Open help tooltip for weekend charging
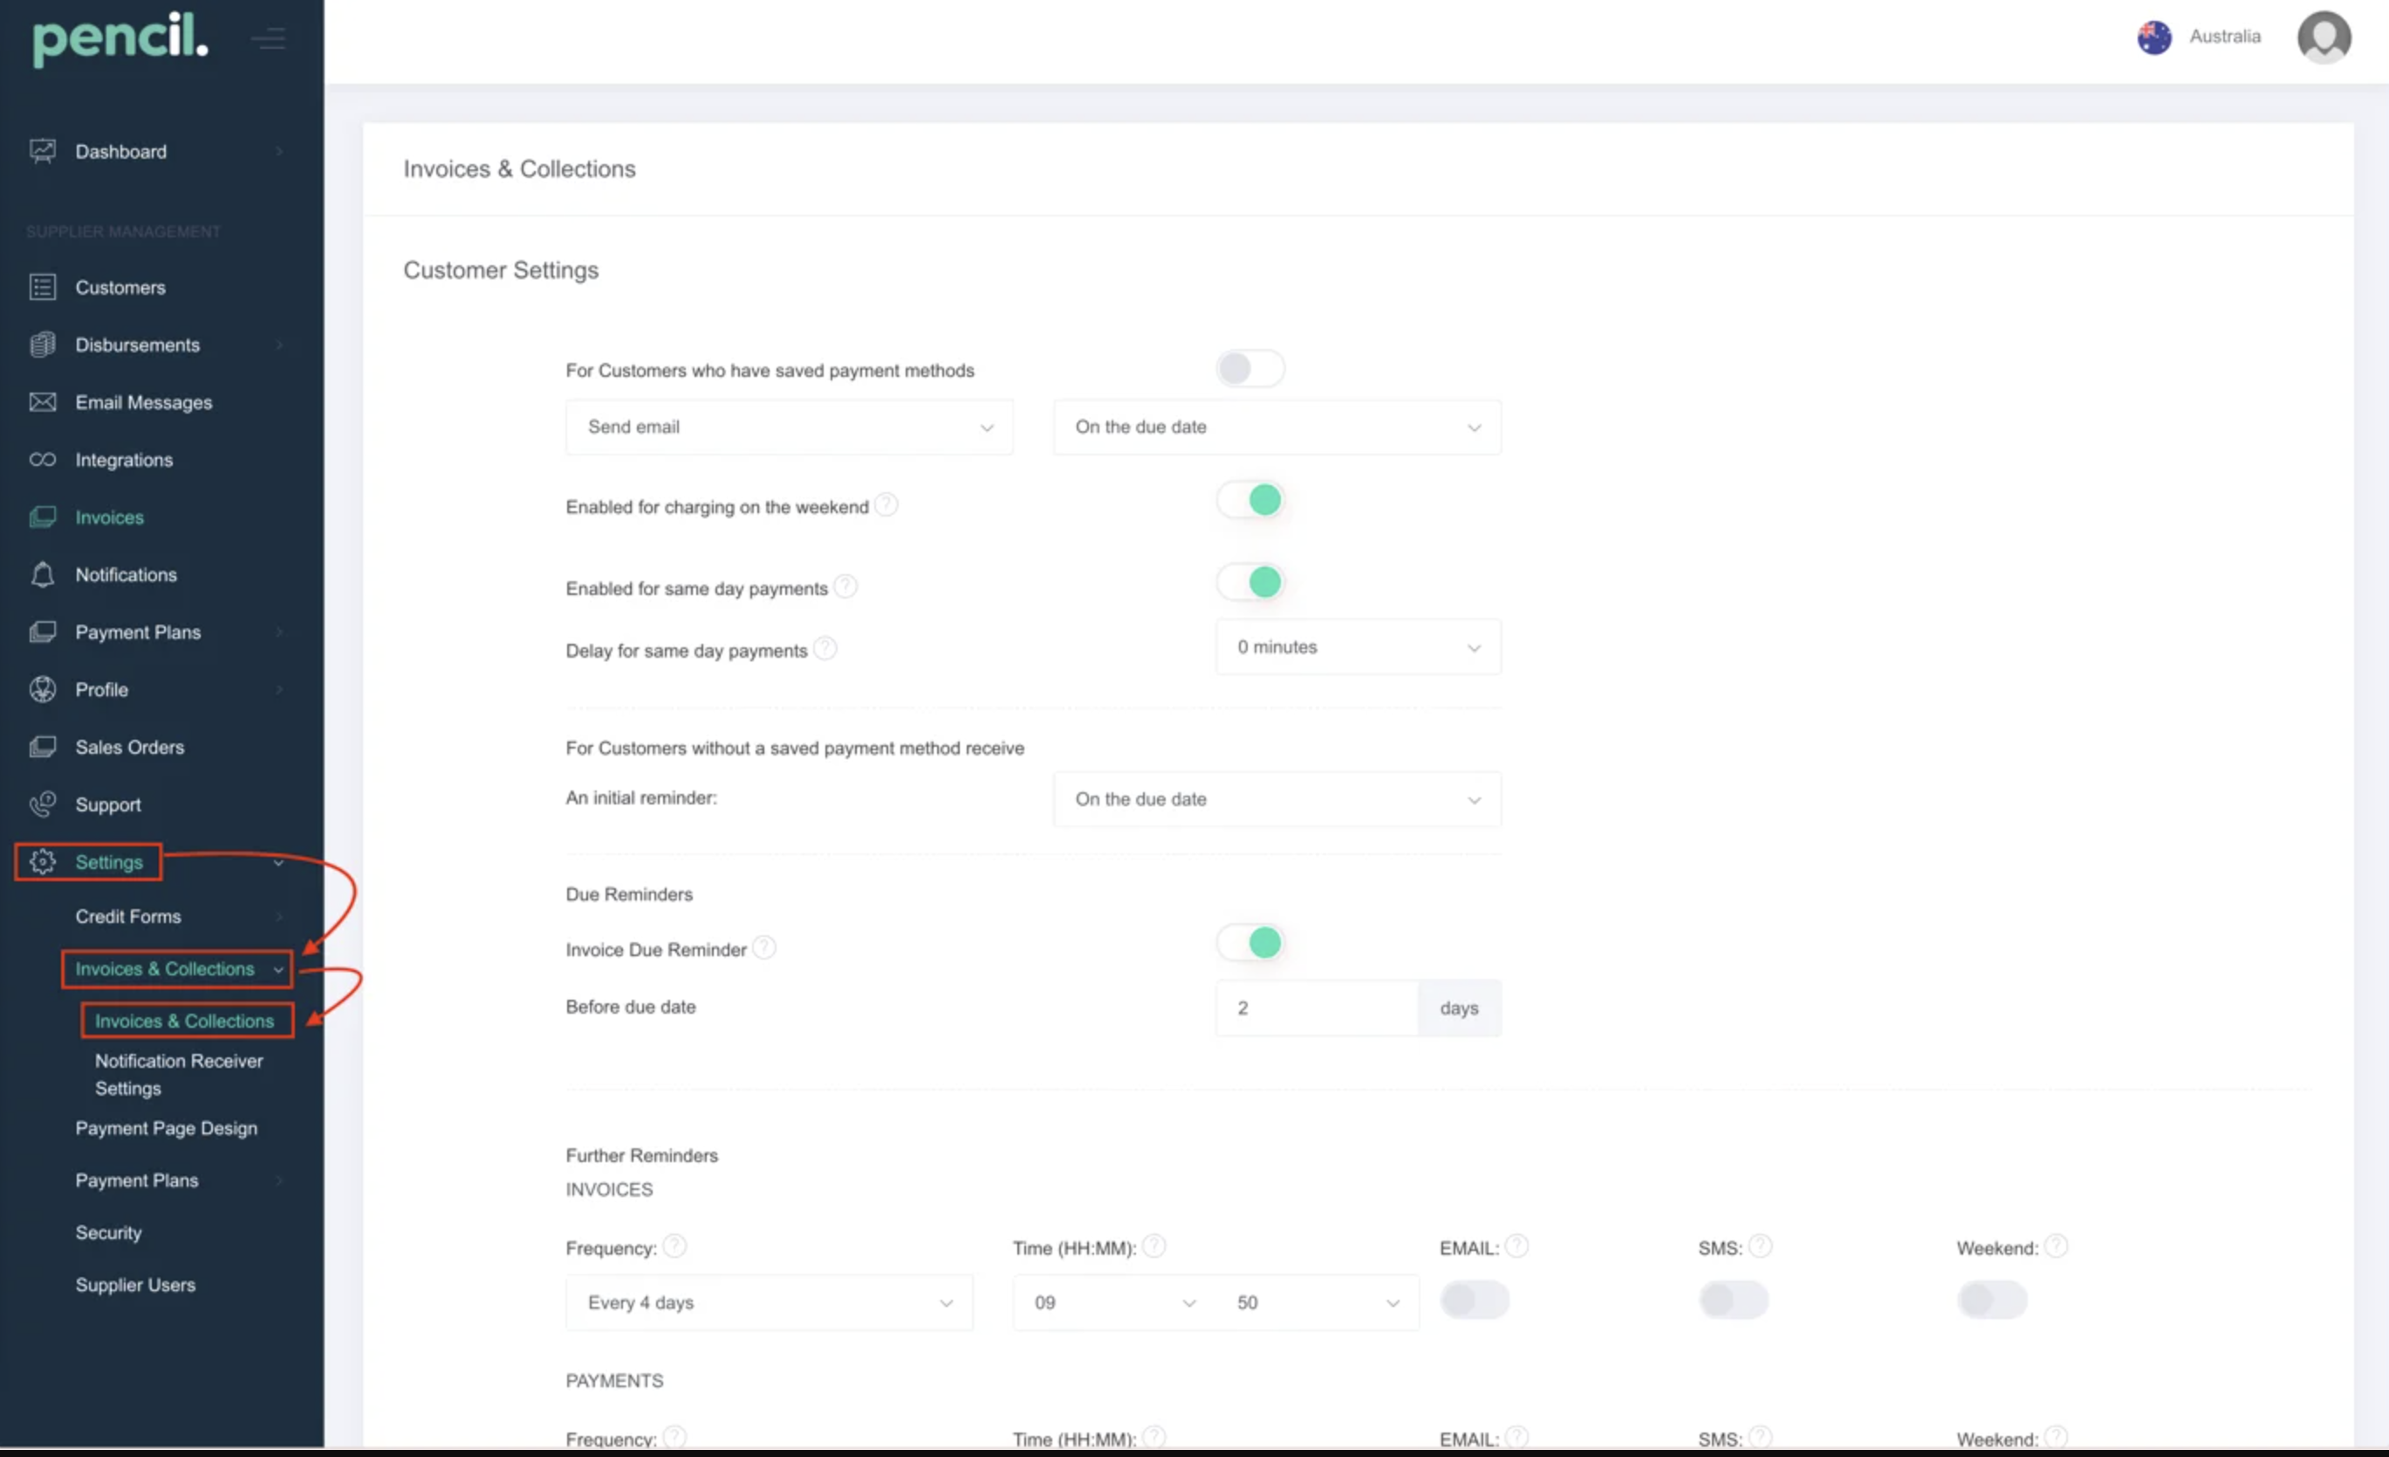 point(886,504)
